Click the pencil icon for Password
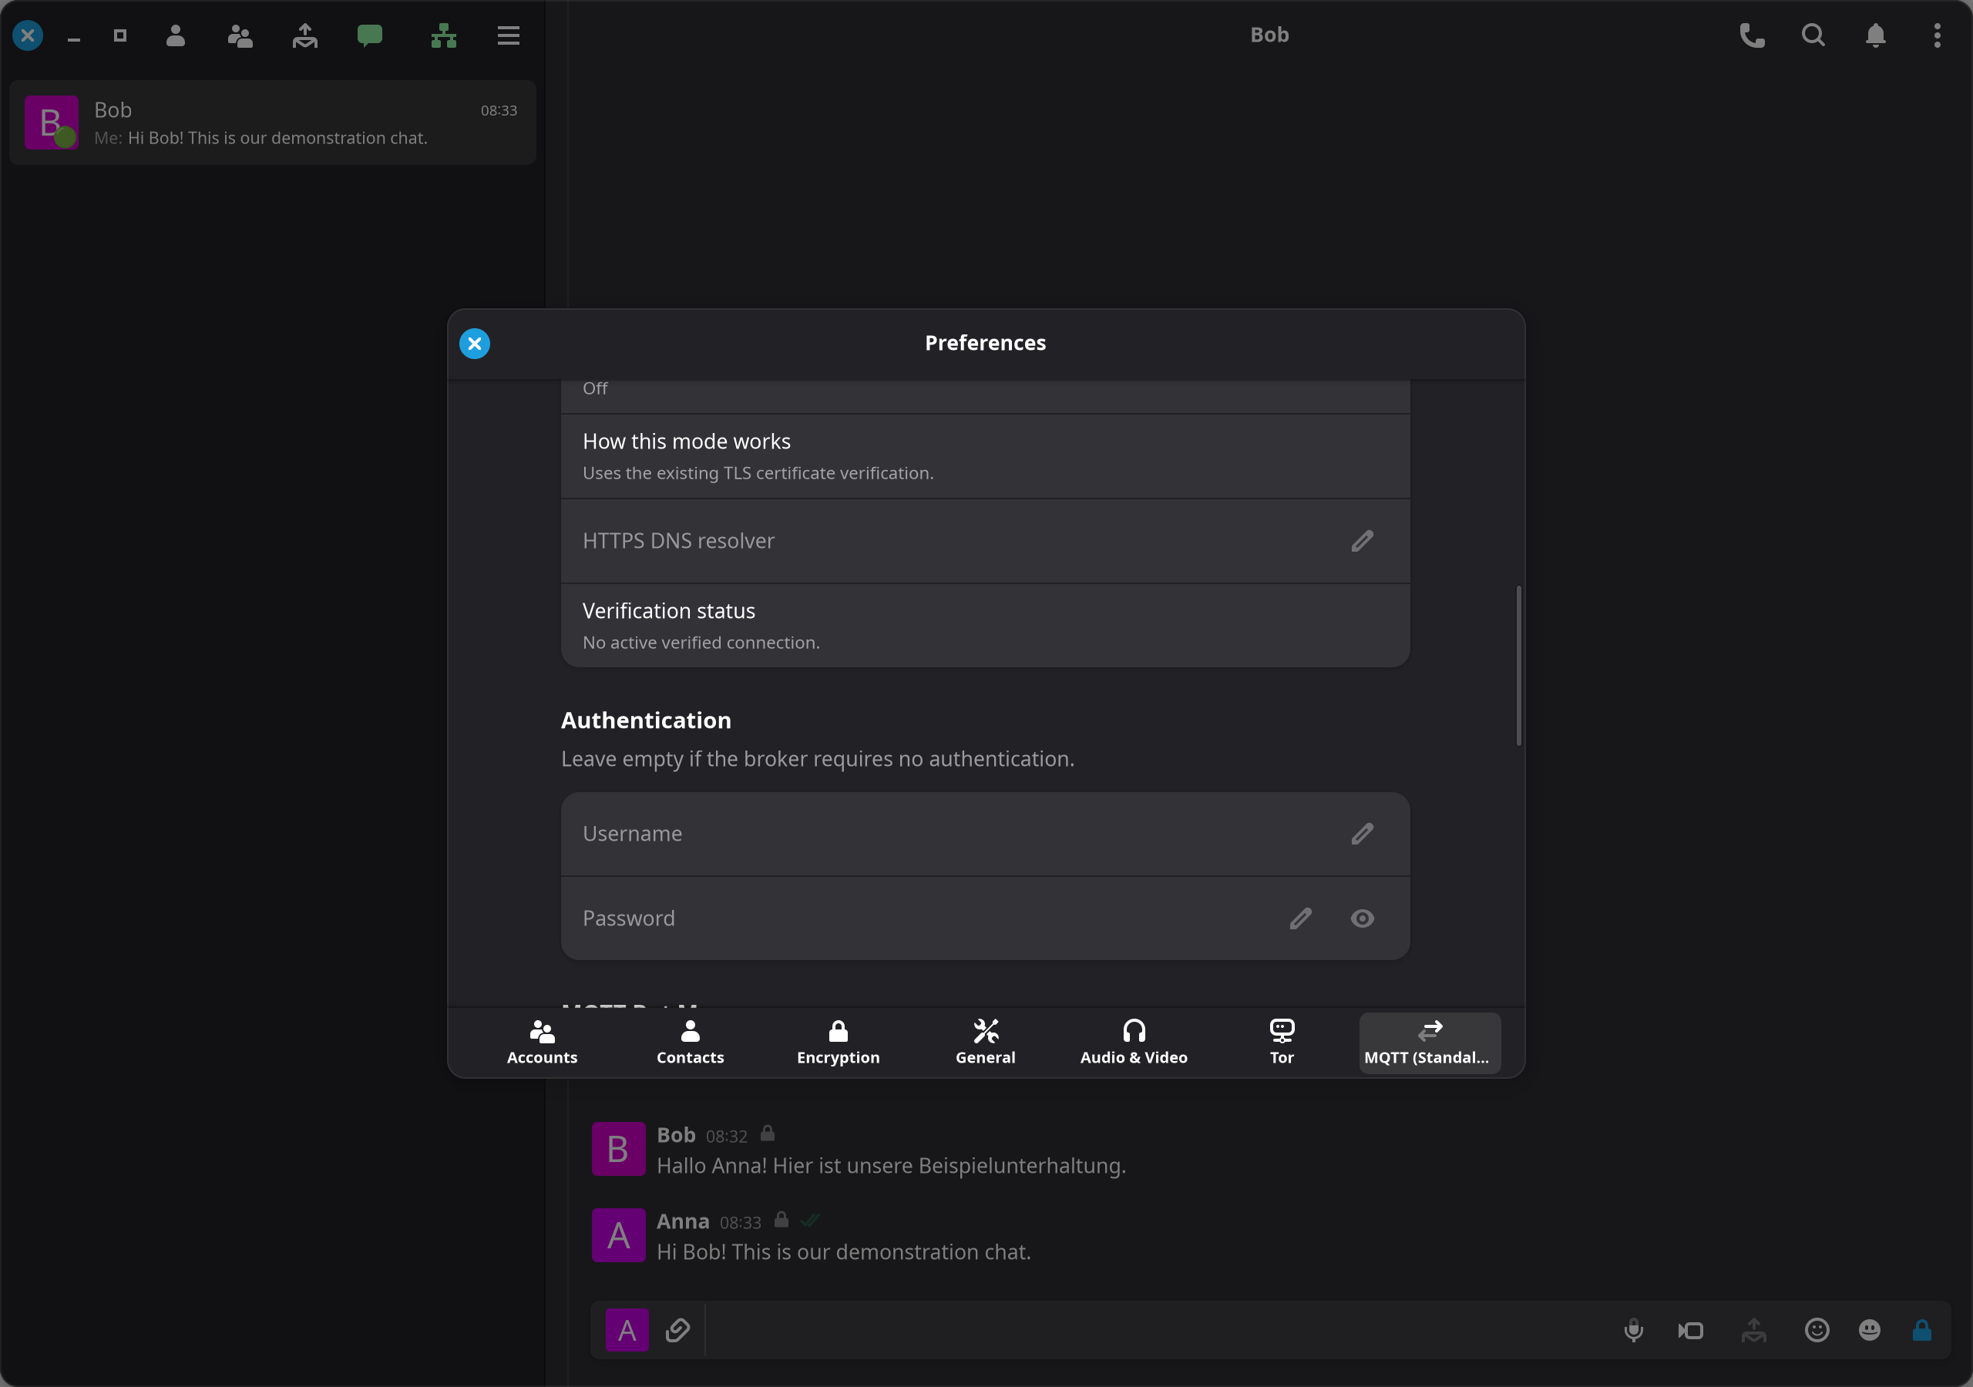This screenshot has width=1973, height=1387. tap(1300, 919)
